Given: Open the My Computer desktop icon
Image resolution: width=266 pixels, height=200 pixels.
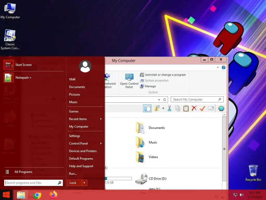Looking at the screenshot, I should [10, 11].
